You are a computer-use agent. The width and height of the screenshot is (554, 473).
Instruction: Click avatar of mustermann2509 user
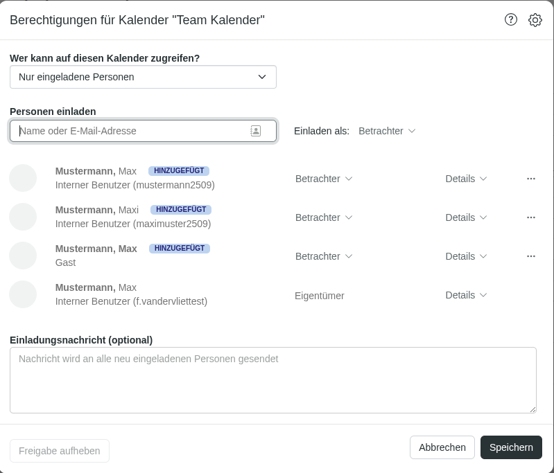click(x=23, y=179)
